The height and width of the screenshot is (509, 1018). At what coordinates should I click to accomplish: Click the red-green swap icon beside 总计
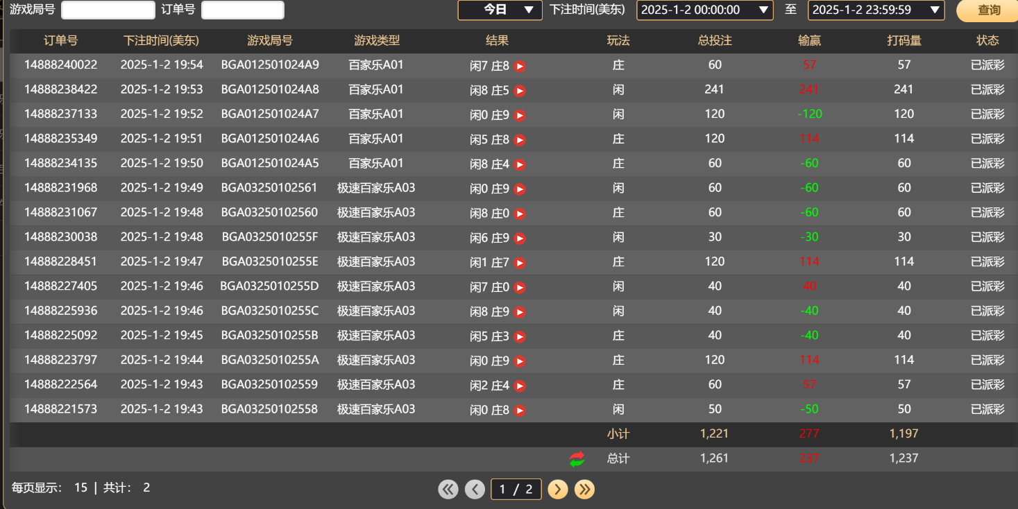(x=575, y=458)
